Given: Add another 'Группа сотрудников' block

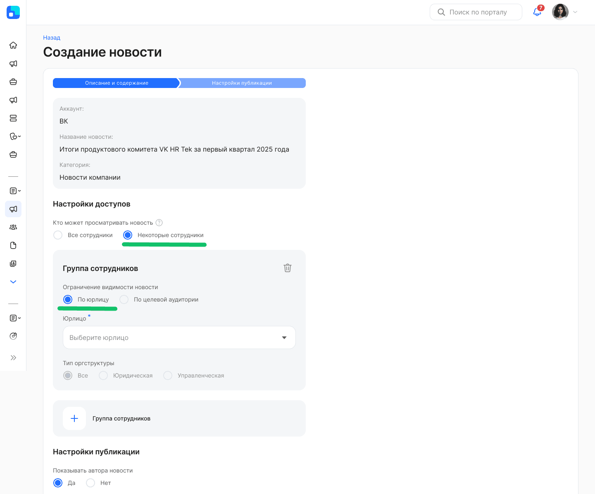Looking at the screenshot, I should [x=179, y=418].
